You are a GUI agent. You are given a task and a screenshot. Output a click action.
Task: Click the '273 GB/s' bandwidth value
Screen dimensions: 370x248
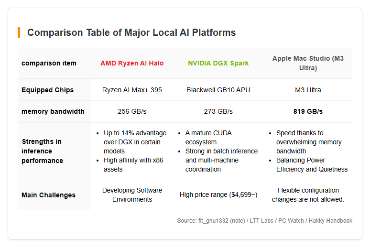(x=218, y=111)
